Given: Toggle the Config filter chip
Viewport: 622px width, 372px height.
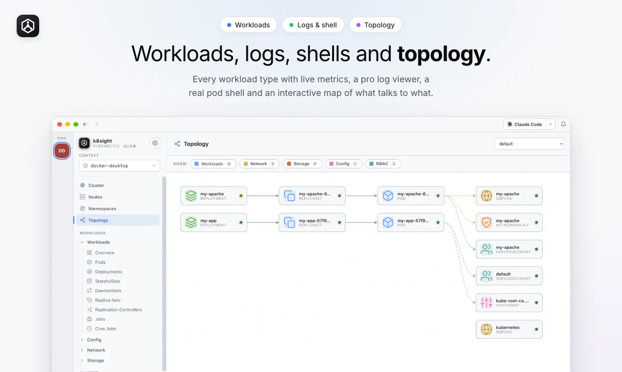Looking at the screenshot, I should point(343,163).
